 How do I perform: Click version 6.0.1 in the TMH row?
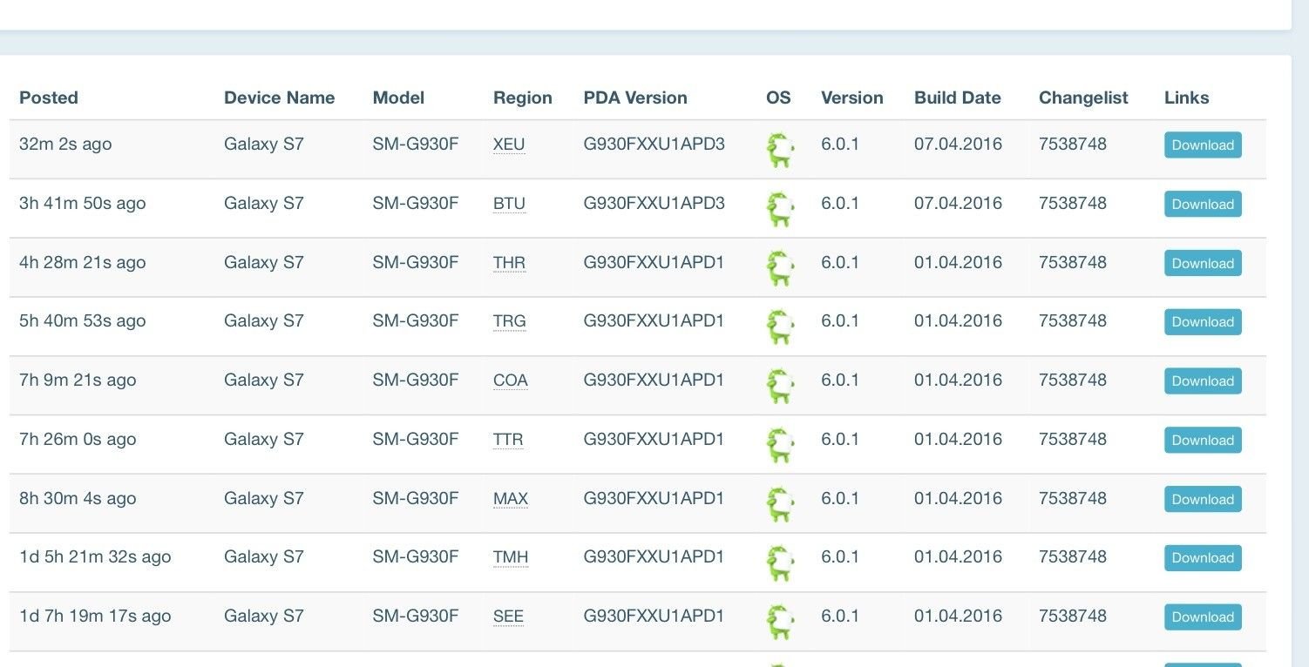click(x=840, y=556)
